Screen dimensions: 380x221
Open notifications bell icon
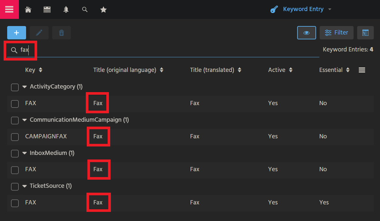pyautogui.click(x=66, y=10)
